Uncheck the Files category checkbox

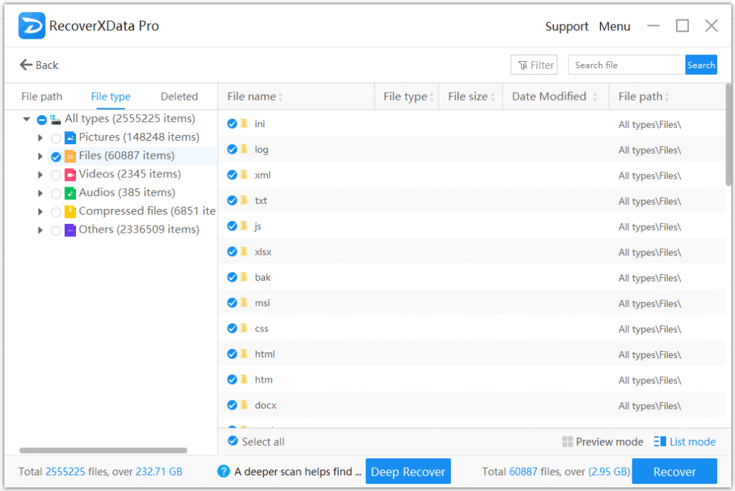(x=56, y=156)
